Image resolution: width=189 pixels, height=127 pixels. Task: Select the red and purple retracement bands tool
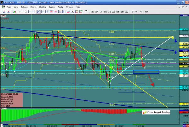[55, 12]
